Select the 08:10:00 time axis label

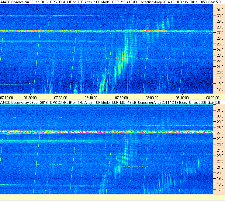pos(182,98)
